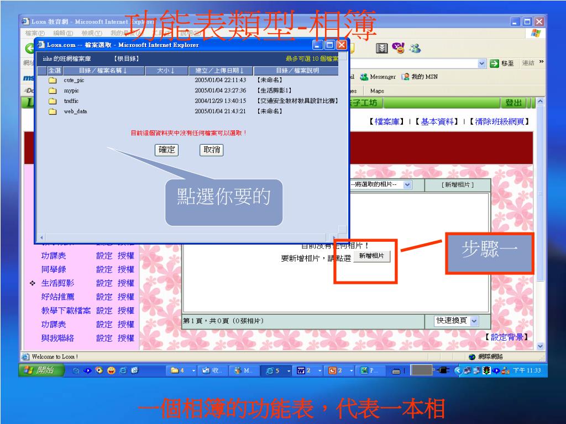Open 與我聯絡 in the side menu

[x=57, y=338]
